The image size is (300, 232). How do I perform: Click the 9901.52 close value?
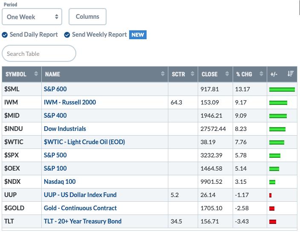coord(211,182)
